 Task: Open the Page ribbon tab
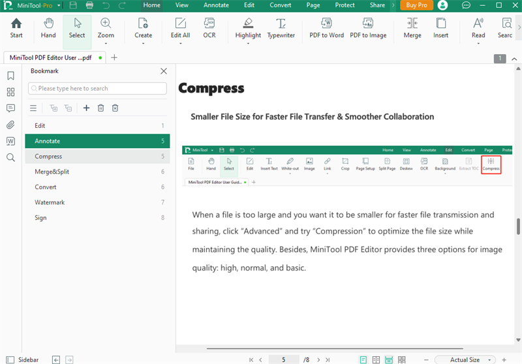(313, 5)
